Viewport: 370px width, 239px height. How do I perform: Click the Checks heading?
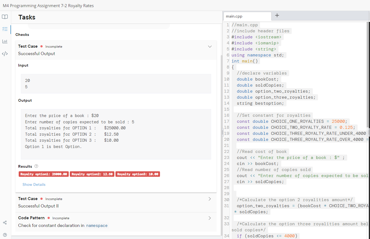[x=22, y=35]
